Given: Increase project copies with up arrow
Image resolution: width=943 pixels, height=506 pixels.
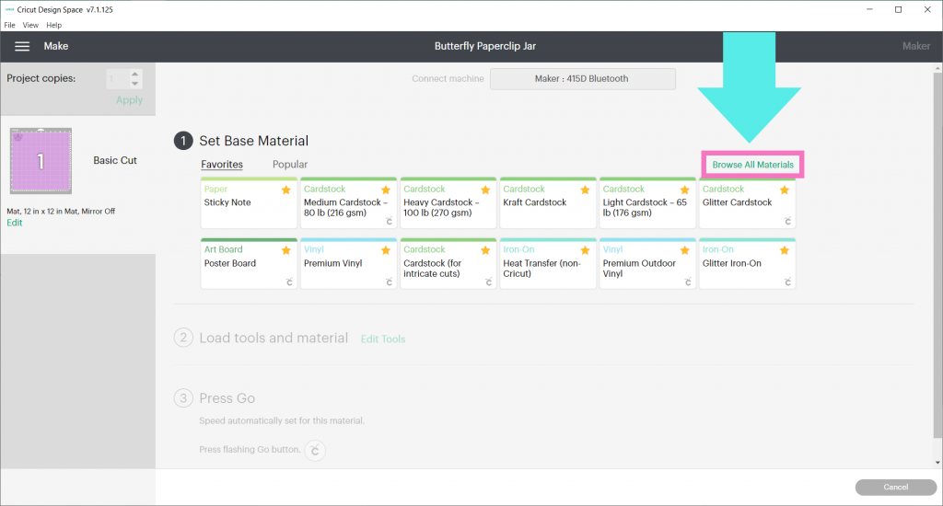Looking at the screenshot, I should click(135, 75).
